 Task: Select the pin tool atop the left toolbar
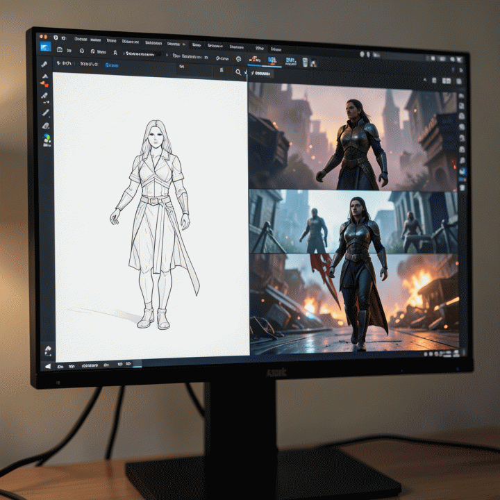coord(44,64)
